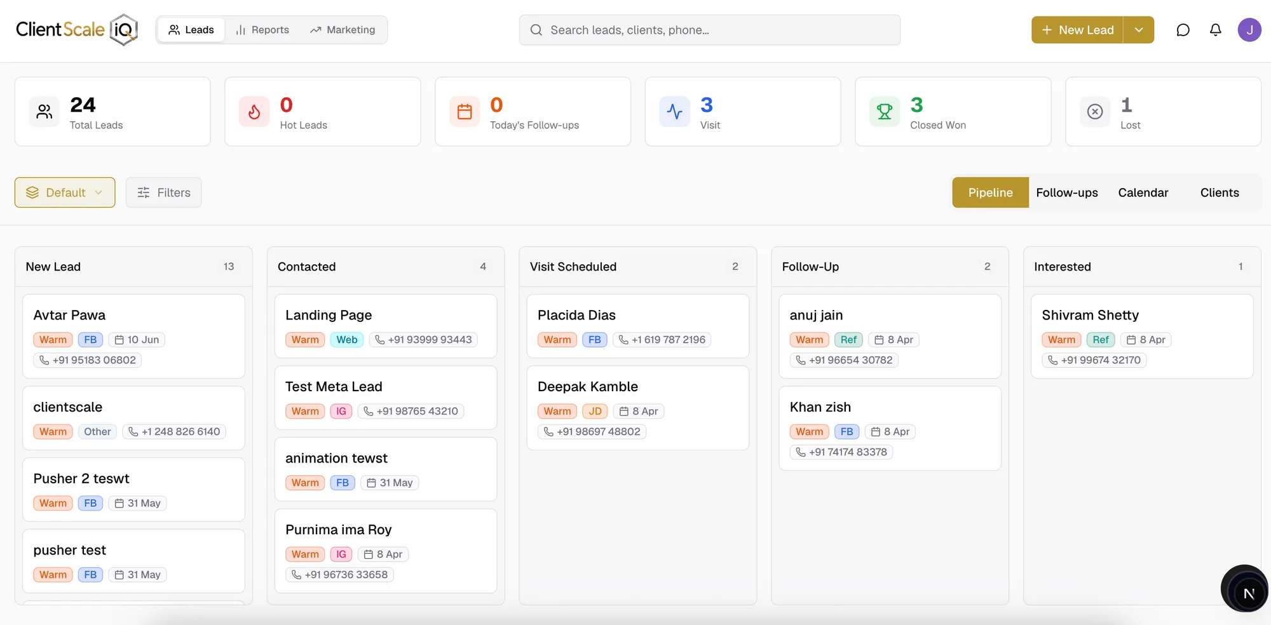Click the 10 Jun date chip

(x=137, y=340)
